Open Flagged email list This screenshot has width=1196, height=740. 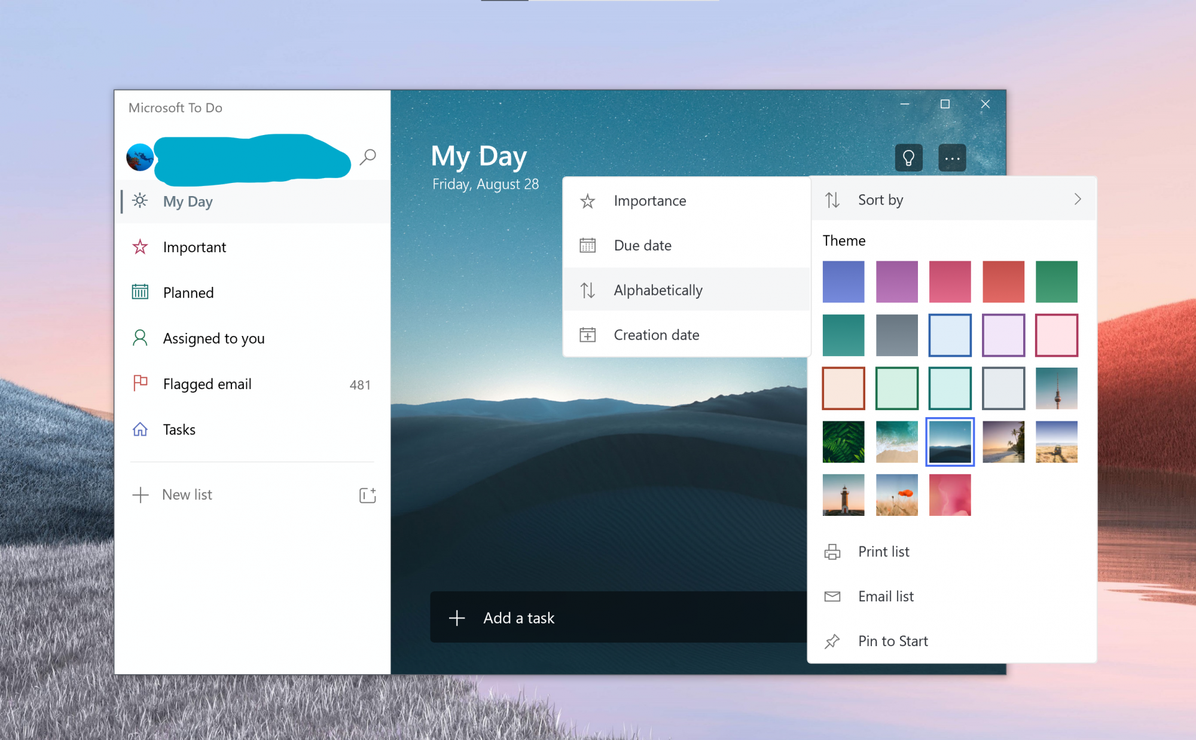(207, 384)
